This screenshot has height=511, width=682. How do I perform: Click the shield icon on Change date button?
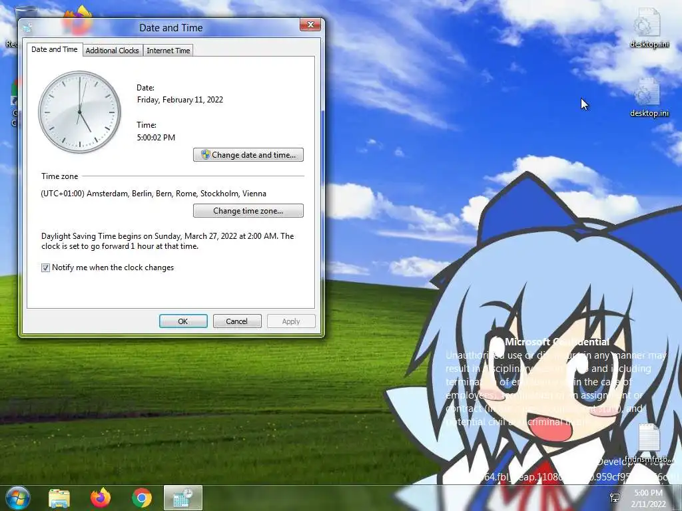tap(206, 154)
